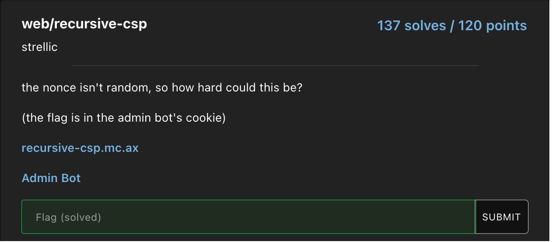Click the web/recursive-csp challenge title
The width and height of the screenshot is (553, 242).
84,24
